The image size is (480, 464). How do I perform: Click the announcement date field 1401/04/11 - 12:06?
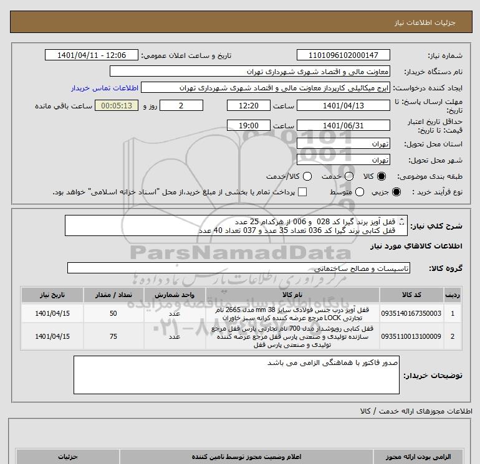pyautogui.click(x=92, y=55)
